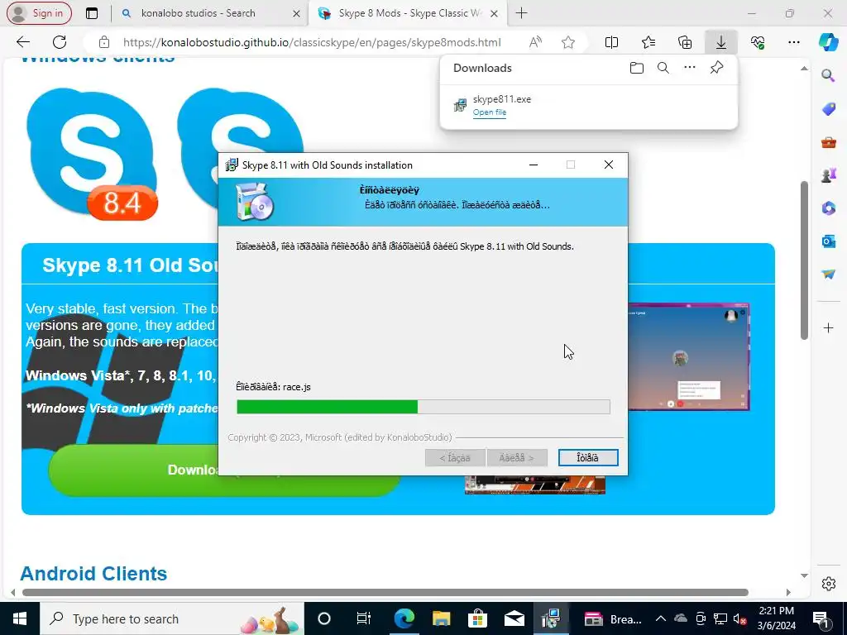Image resolution: width=847 pixels, height=635 pixels.
Task: Click the Android Clients heading
Action: point(93,574)
